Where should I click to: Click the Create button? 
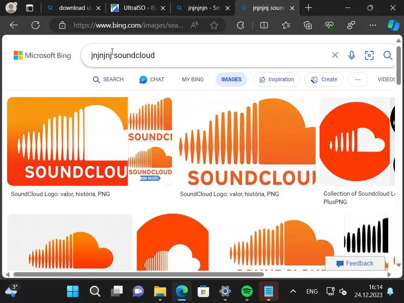324,80
